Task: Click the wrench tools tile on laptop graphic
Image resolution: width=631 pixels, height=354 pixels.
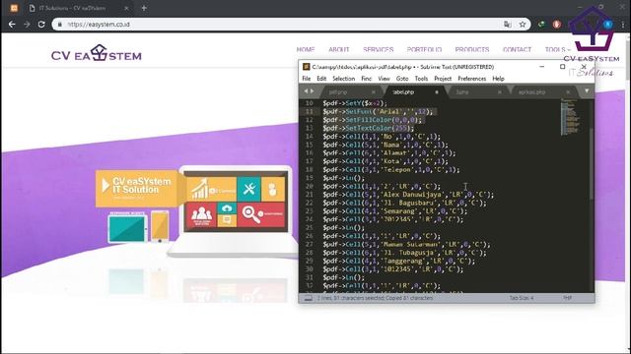Action: pos(248,189)
